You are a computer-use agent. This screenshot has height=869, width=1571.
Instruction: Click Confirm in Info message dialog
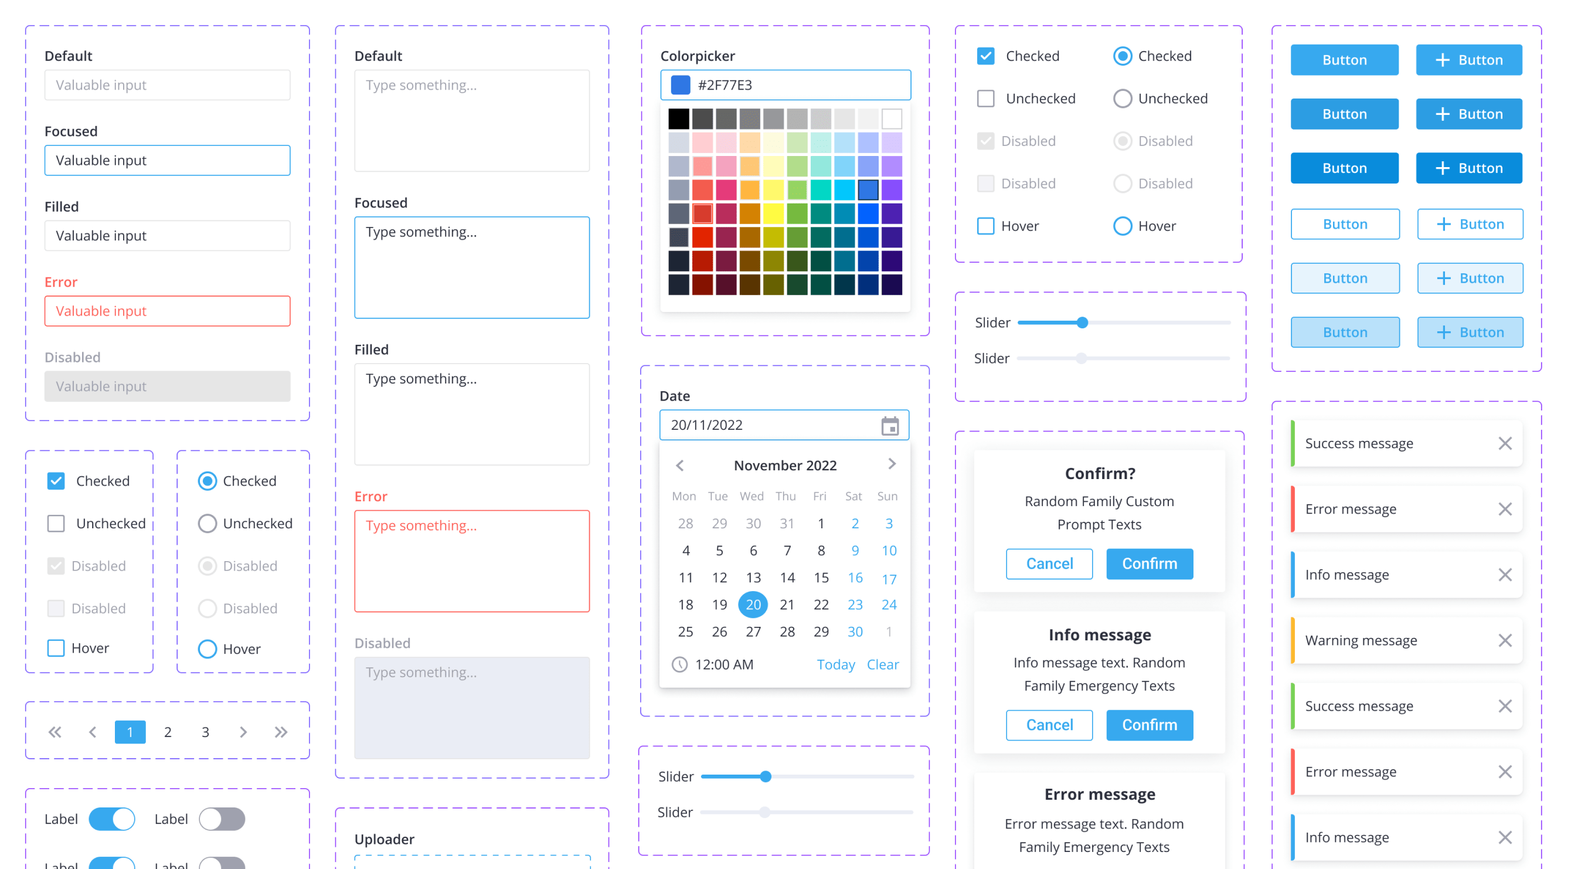pyautogui.click(x=1150, y=725)
